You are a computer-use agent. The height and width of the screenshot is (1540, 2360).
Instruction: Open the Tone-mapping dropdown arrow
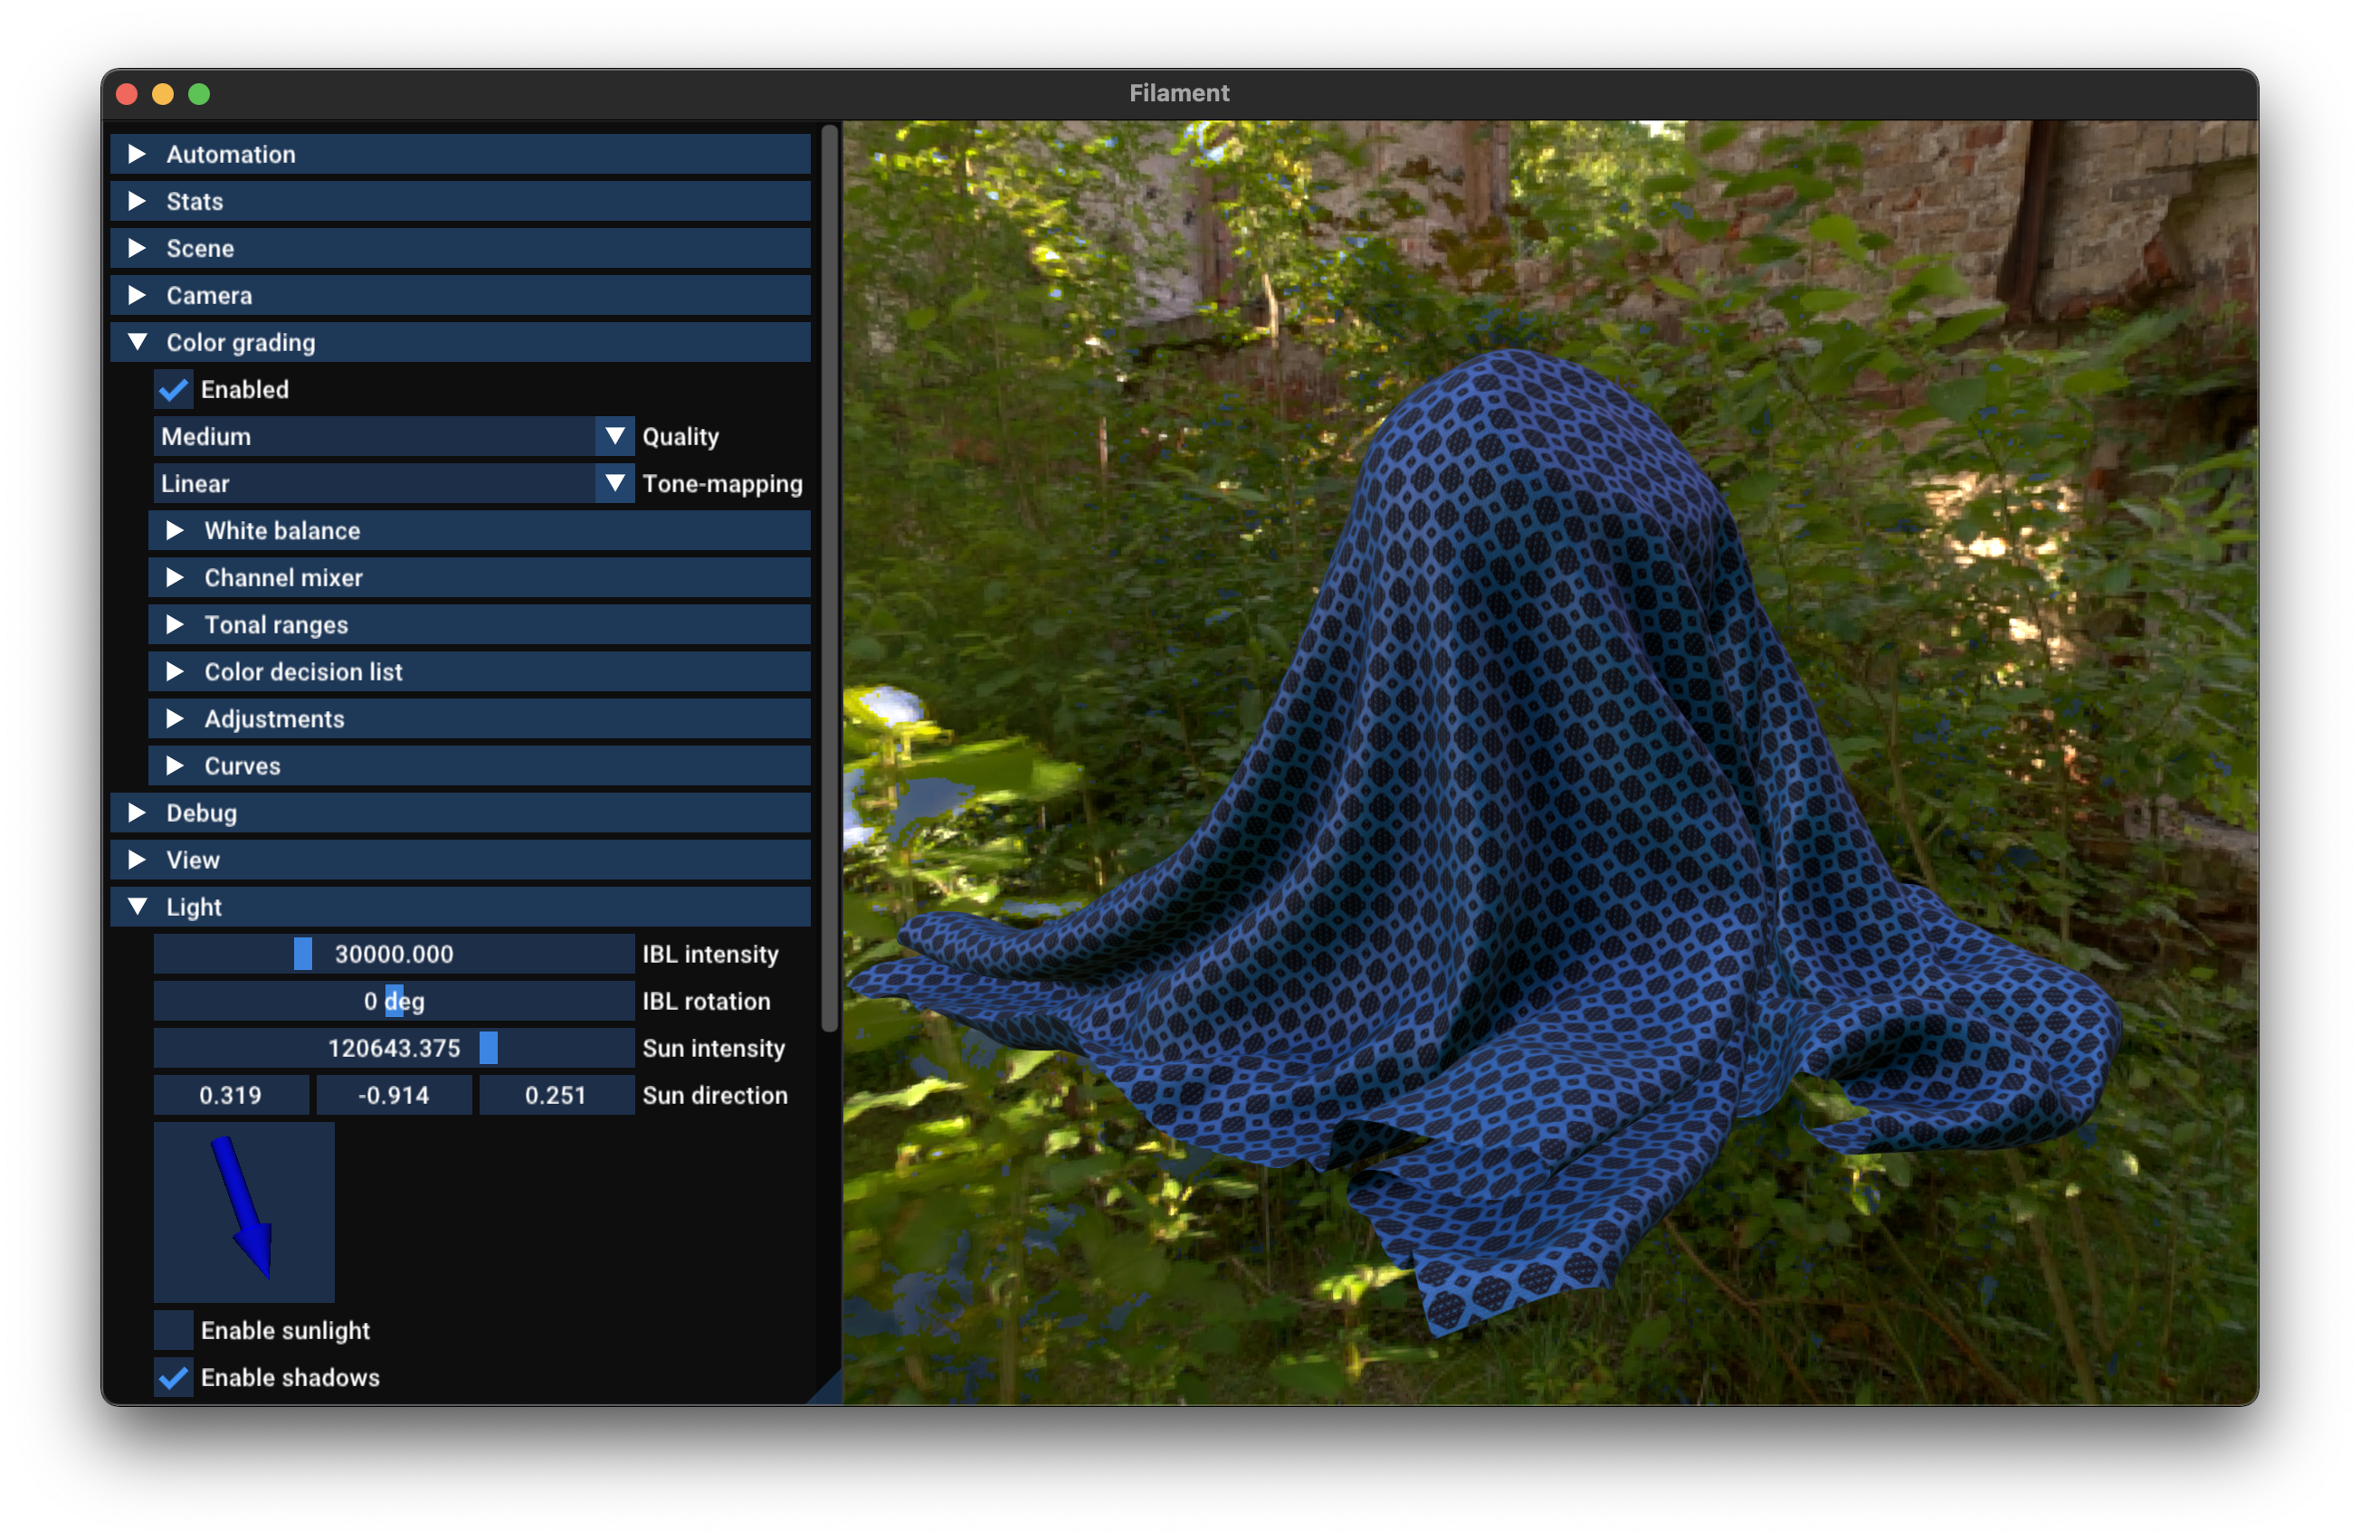[614, 483]
